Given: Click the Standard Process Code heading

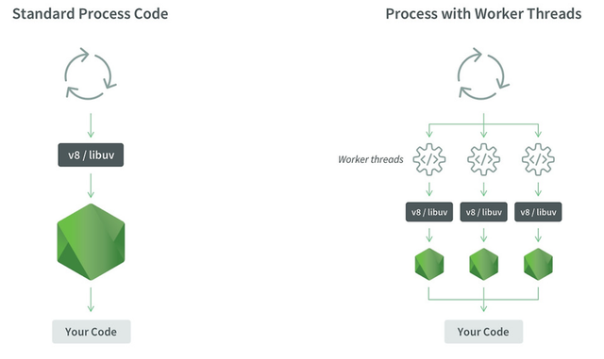Looking at the screenshot, I should point(91,14).
